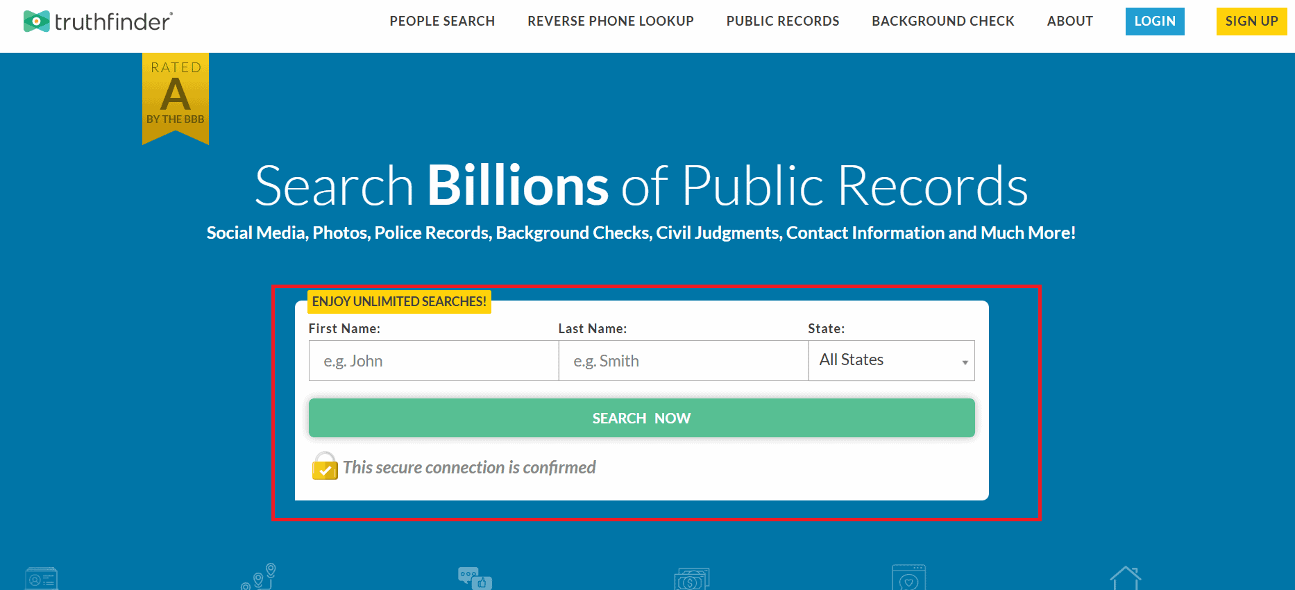
Task: Open the People Search menu
Action: pos(442,21)
